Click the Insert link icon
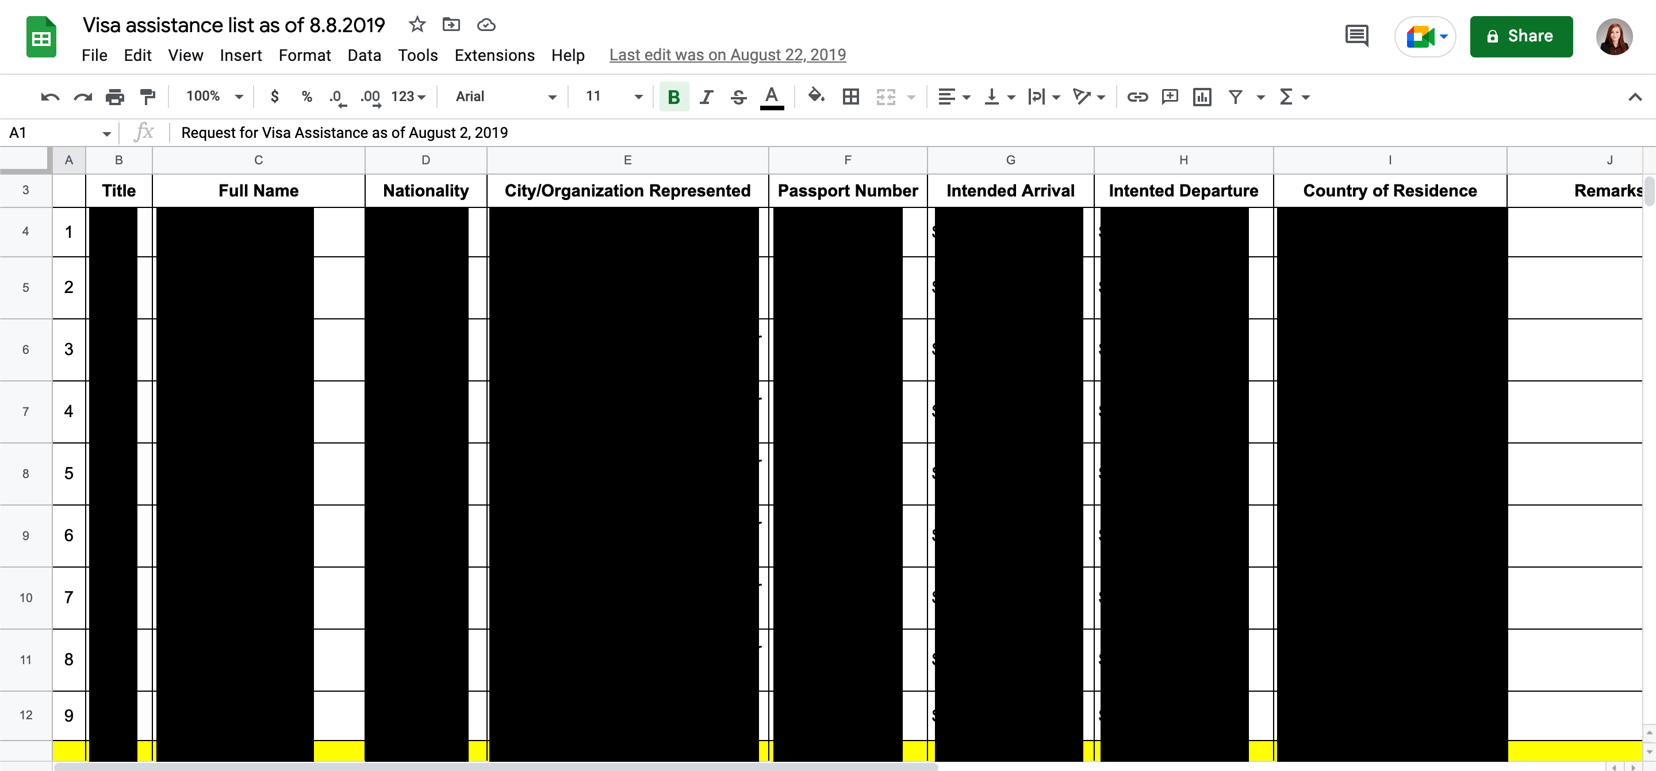Screen dimensions: 1656x771 pyautogui.click(x=1137, y=97)
